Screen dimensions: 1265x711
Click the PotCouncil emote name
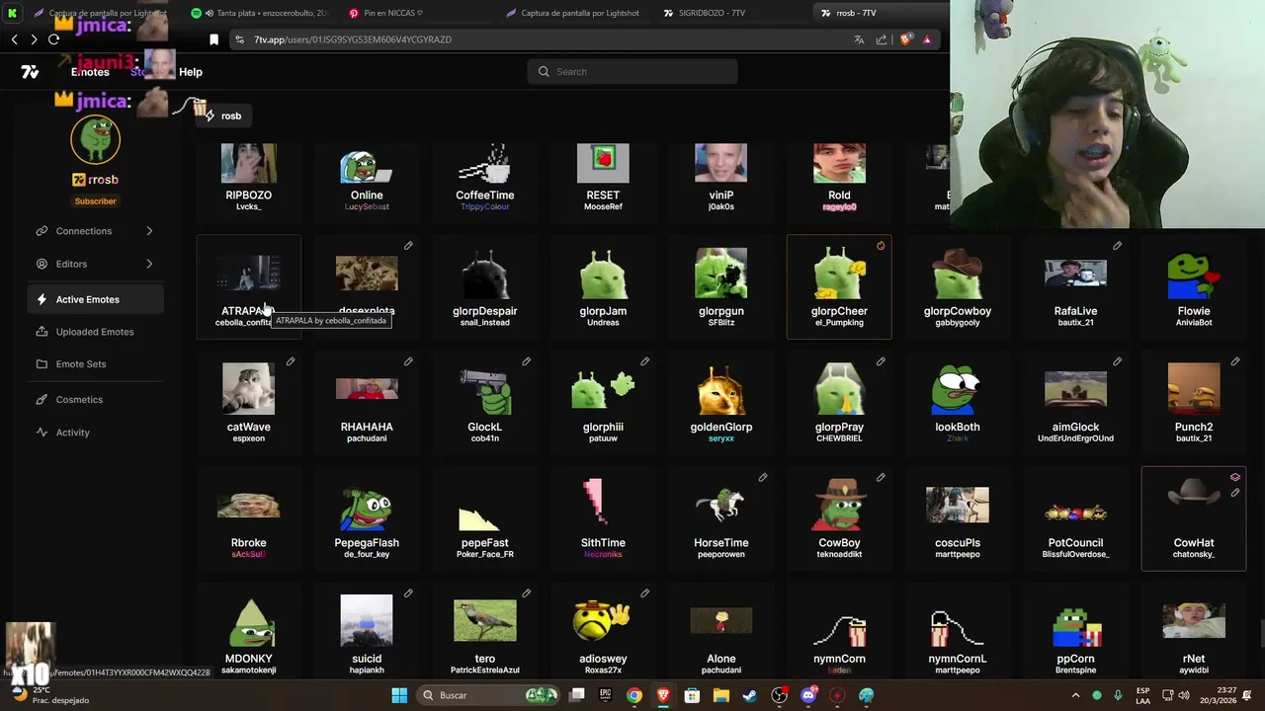tap(1075, 543)
